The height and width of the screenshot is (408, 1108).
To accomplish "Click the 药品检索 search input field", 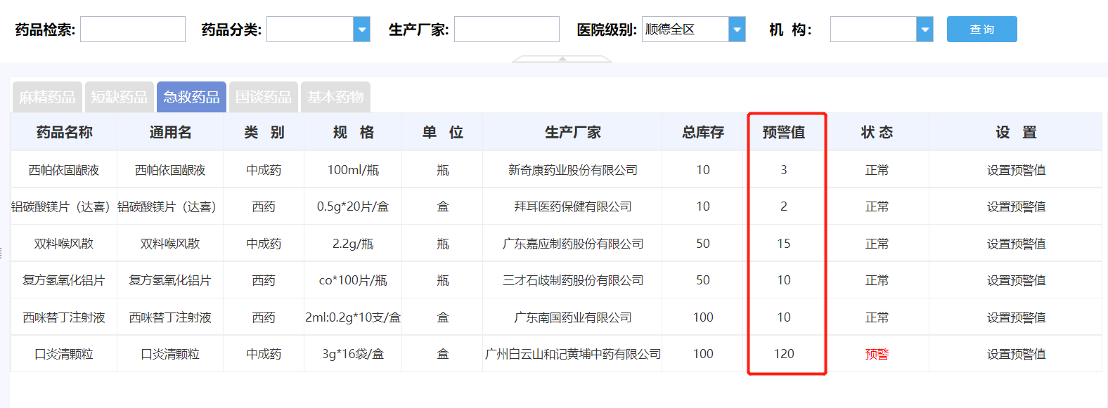I will pyautogui.click(x=133, y=29).
